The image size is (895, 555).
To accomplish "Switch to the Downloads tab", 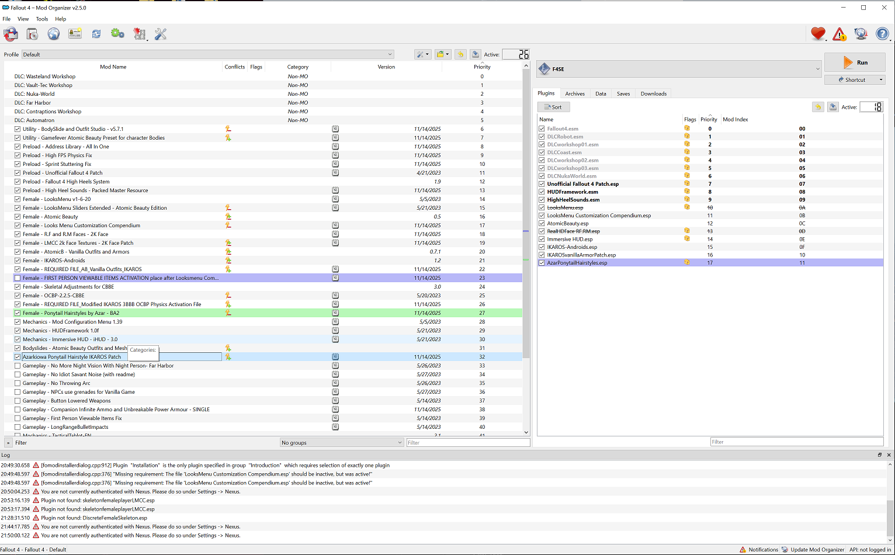I will pyautogui.click(x=654, y=93).
